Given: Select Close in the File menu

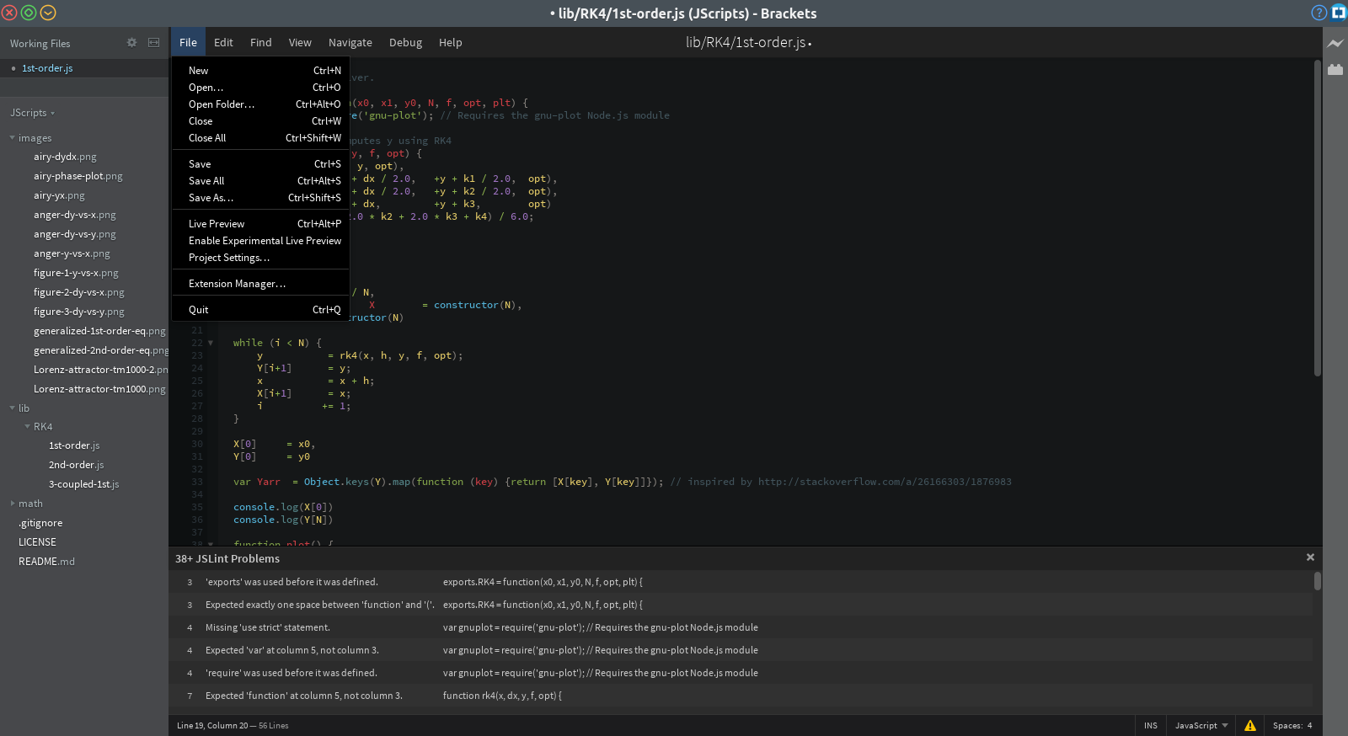Looking at the screenshot, I should (x=260, y=121).
